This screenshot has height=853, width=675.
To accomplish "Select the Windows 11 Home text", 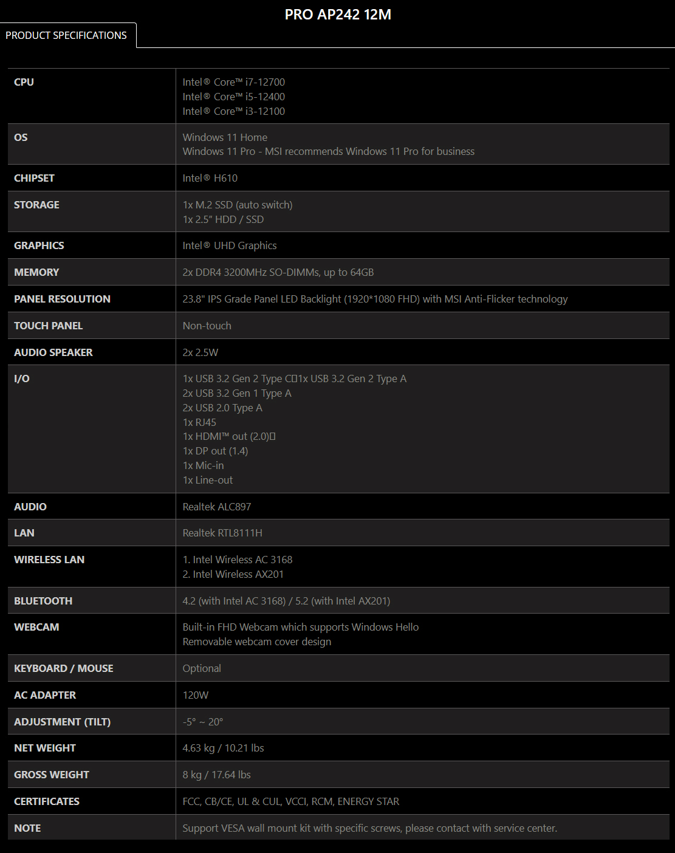I will pos(225,137).
